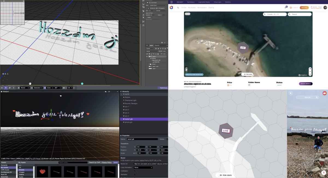Select the rotate tool in editor toolbar

point(10,88)
